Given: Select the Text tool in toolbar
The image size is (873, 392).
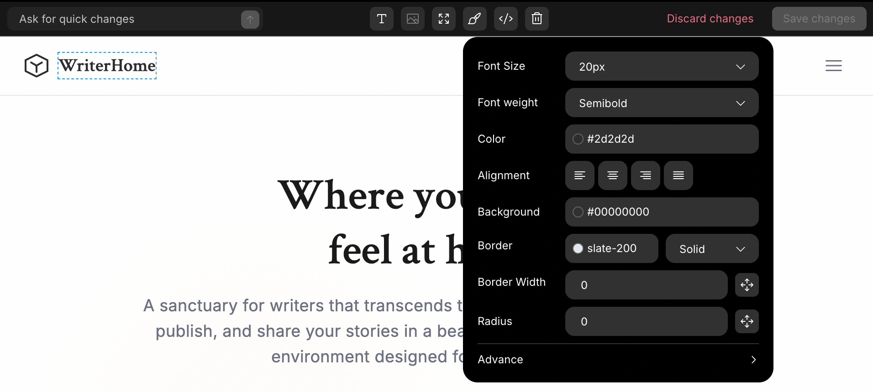Looking at the screenshot, I should 382,19.
